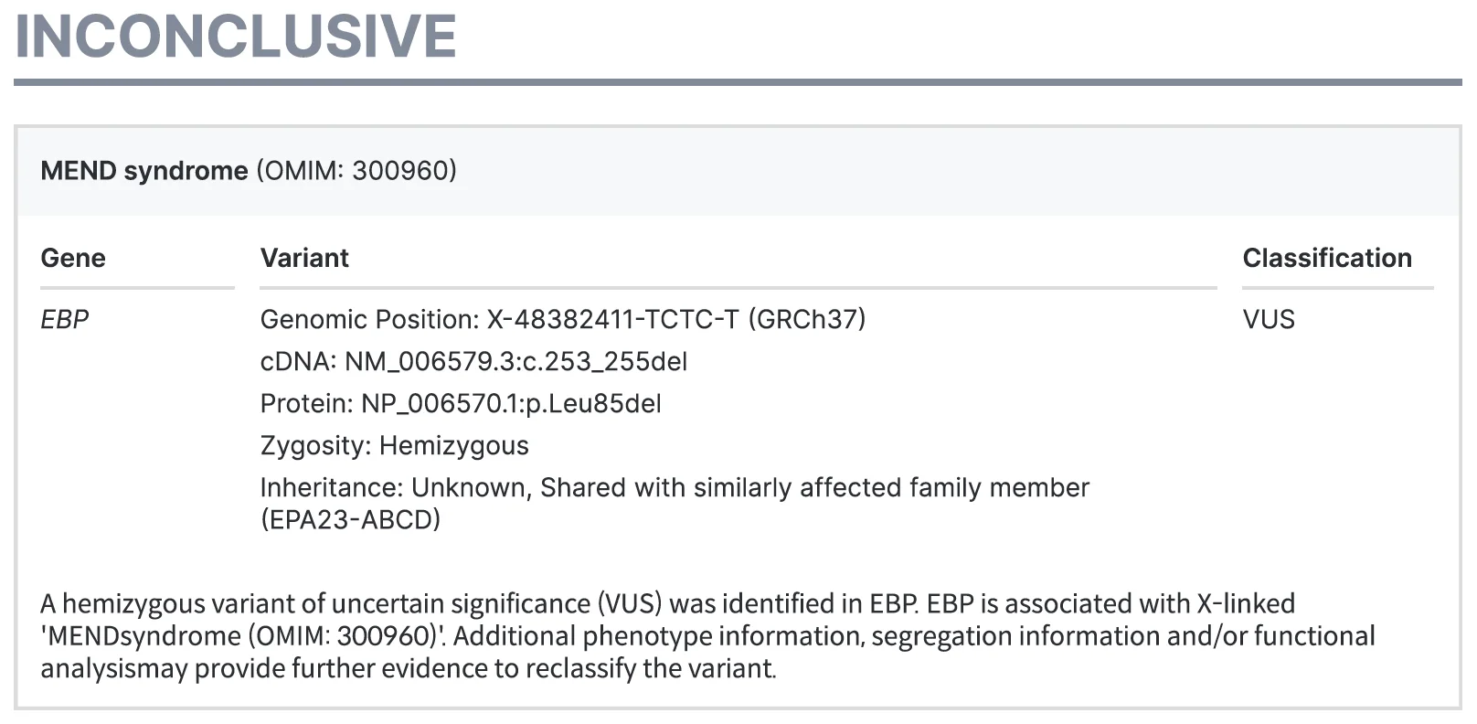Click the Variant column header
This screenshot has width=1477, height=724.
(304, 259)
